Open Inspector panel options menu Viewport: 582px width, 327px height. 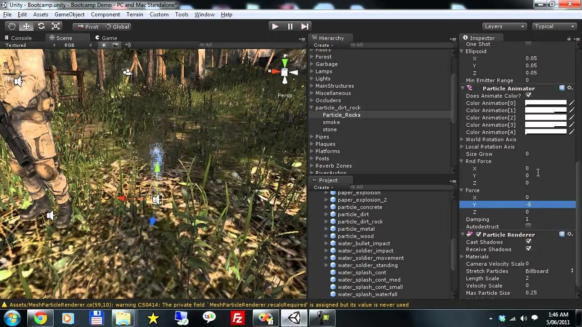(x=577, y=39)
